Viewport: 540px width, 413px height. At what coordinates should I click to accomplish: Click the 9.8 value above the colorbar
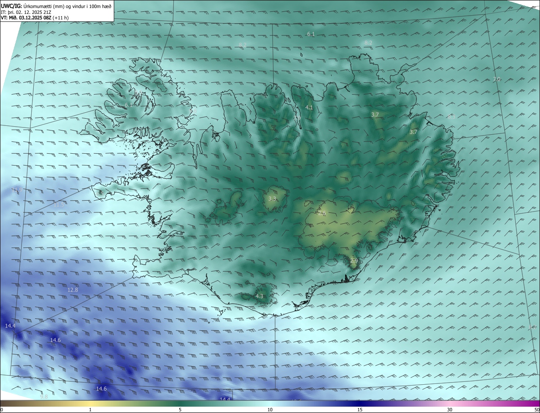coord(44,397)
